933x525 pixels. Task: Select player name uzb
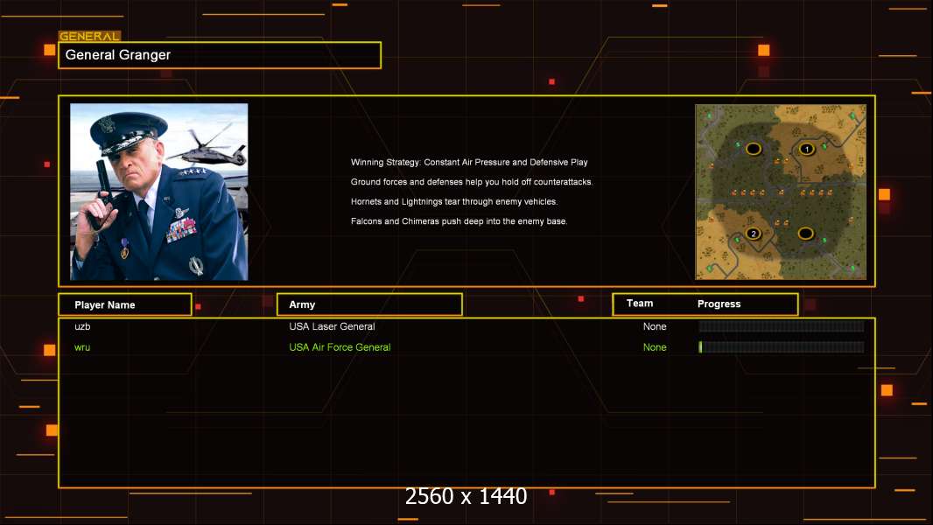82,326
